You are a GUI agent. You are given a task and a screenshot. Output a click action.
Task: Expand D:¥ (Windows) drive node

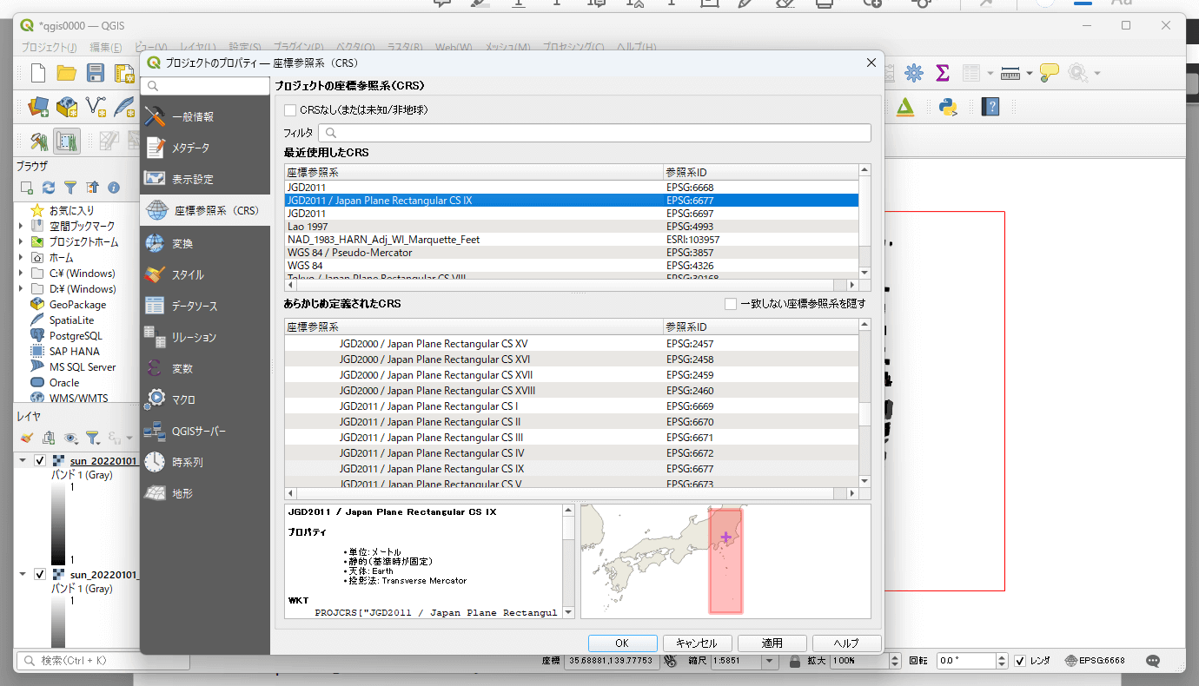(22, 288)
